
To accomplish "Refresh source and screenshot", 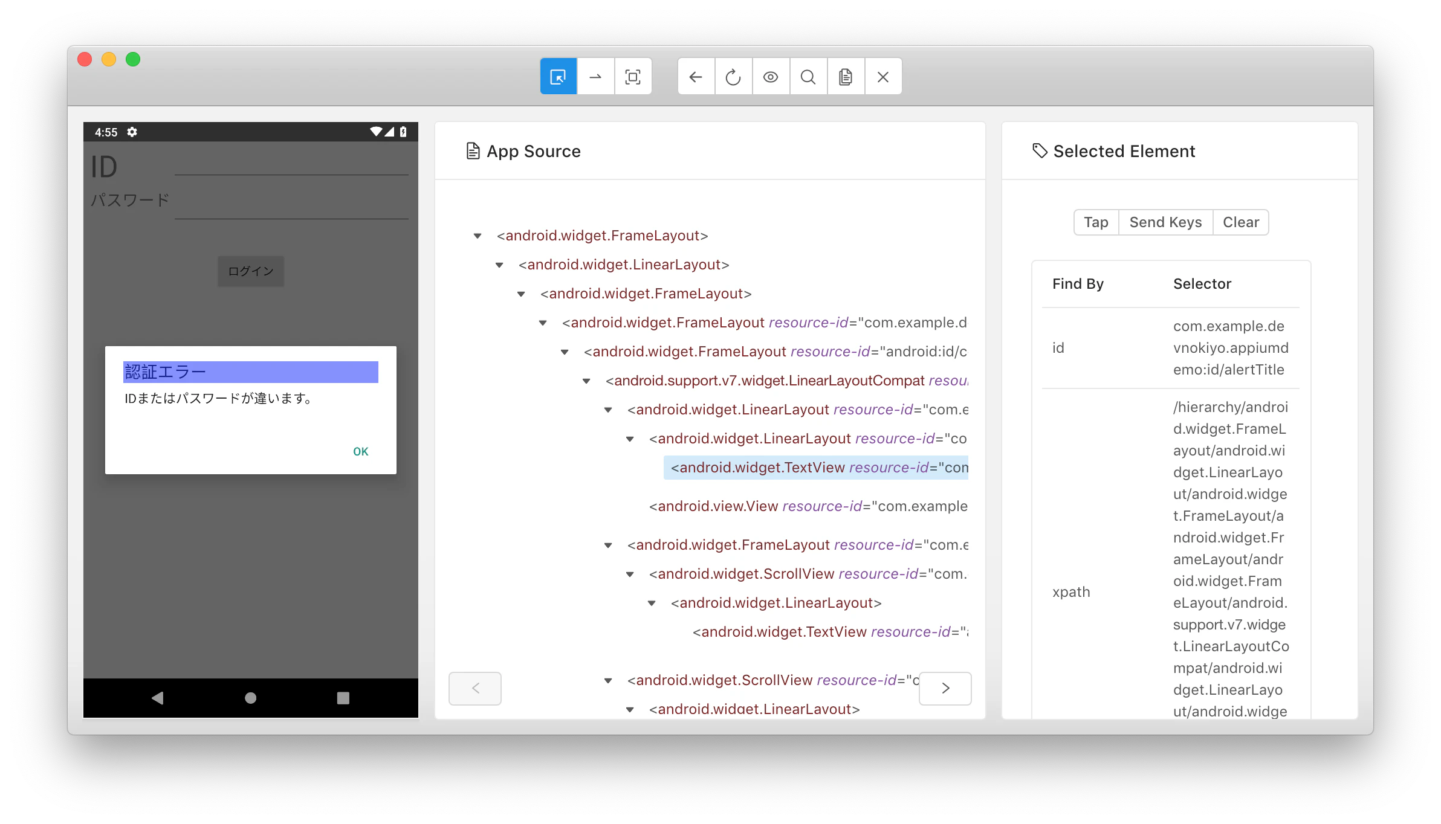I will click(x=733, y=77).
